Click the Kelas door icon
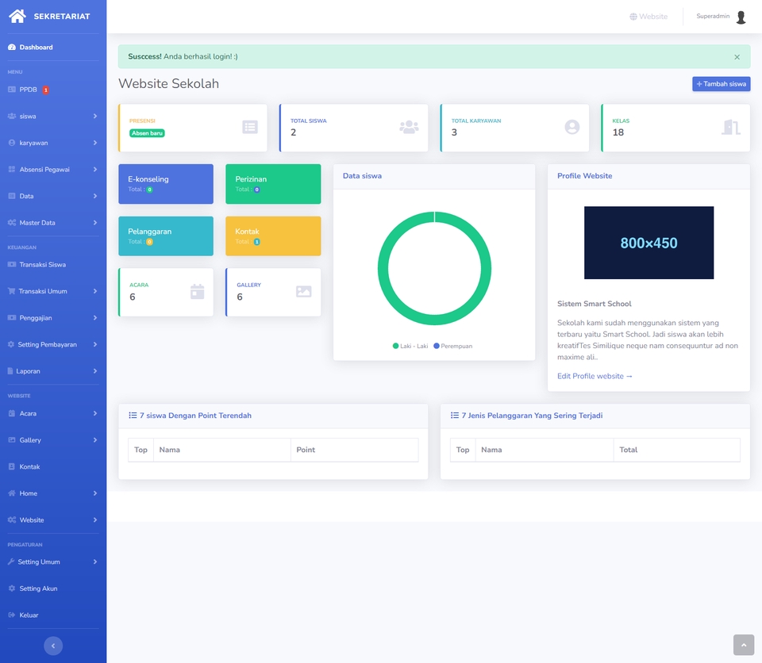Image resolution: width=762 pixels, height=663 pixels. pos(731,127)
